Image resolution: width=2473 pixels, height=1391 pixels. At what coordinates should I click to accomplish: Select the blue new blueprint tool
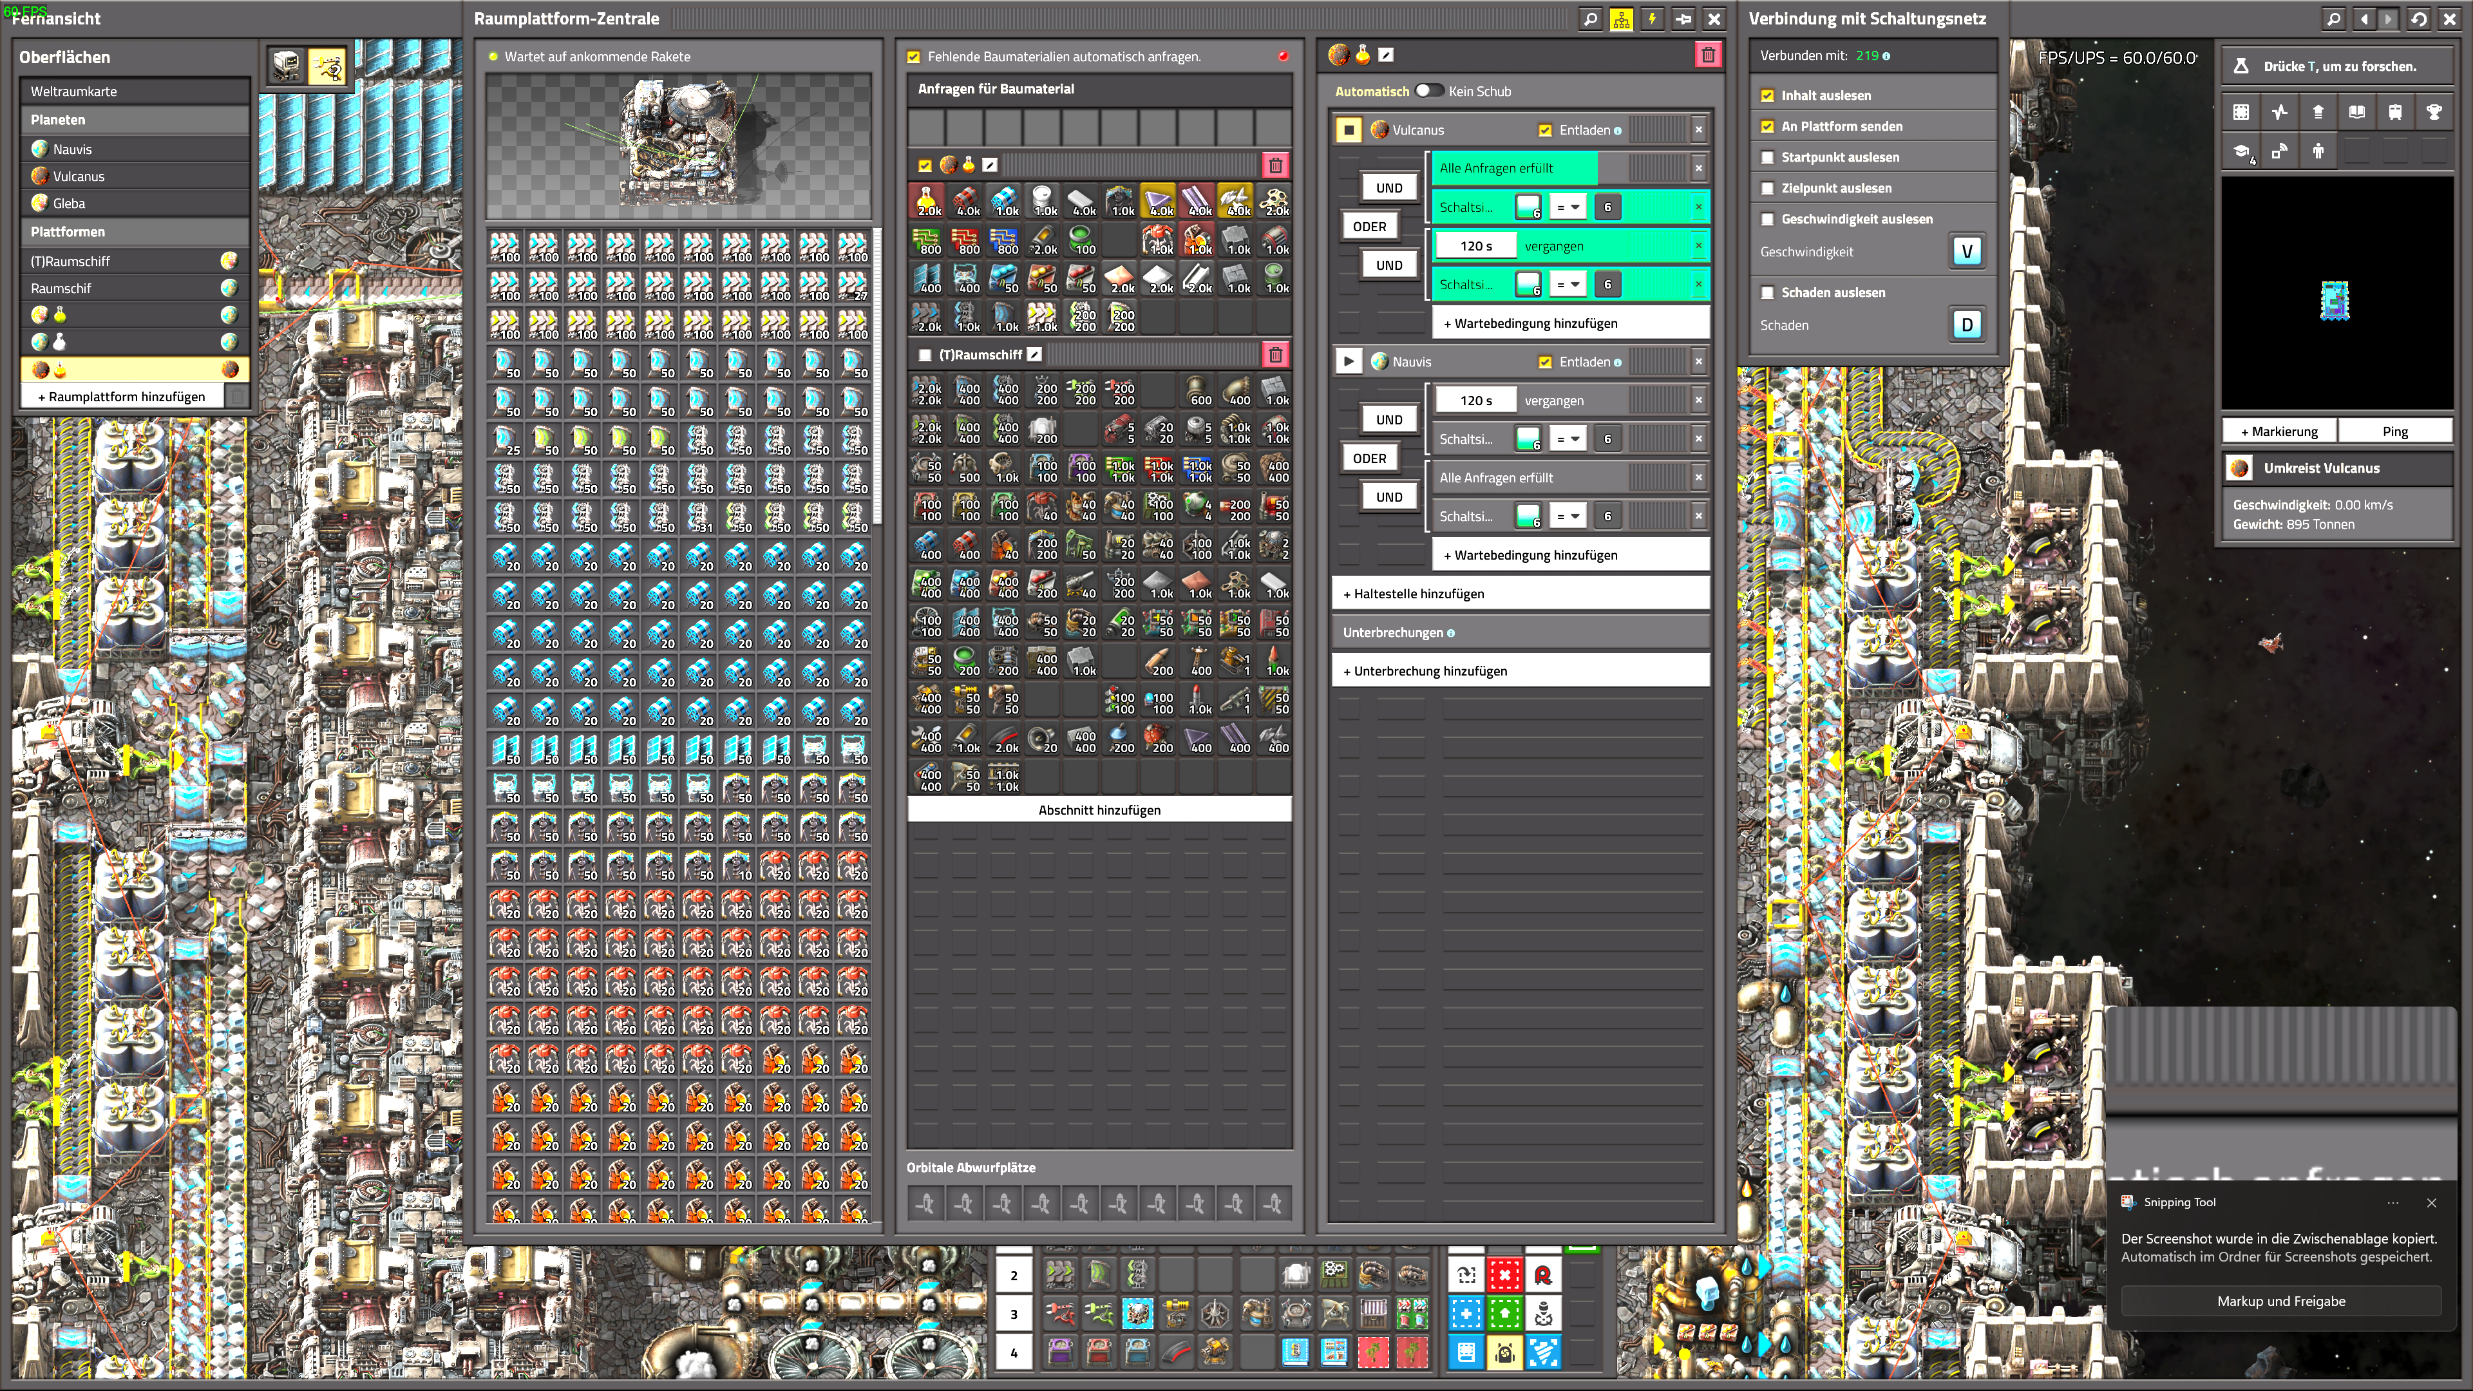pyautogui.click(x=1466, y=1313)
